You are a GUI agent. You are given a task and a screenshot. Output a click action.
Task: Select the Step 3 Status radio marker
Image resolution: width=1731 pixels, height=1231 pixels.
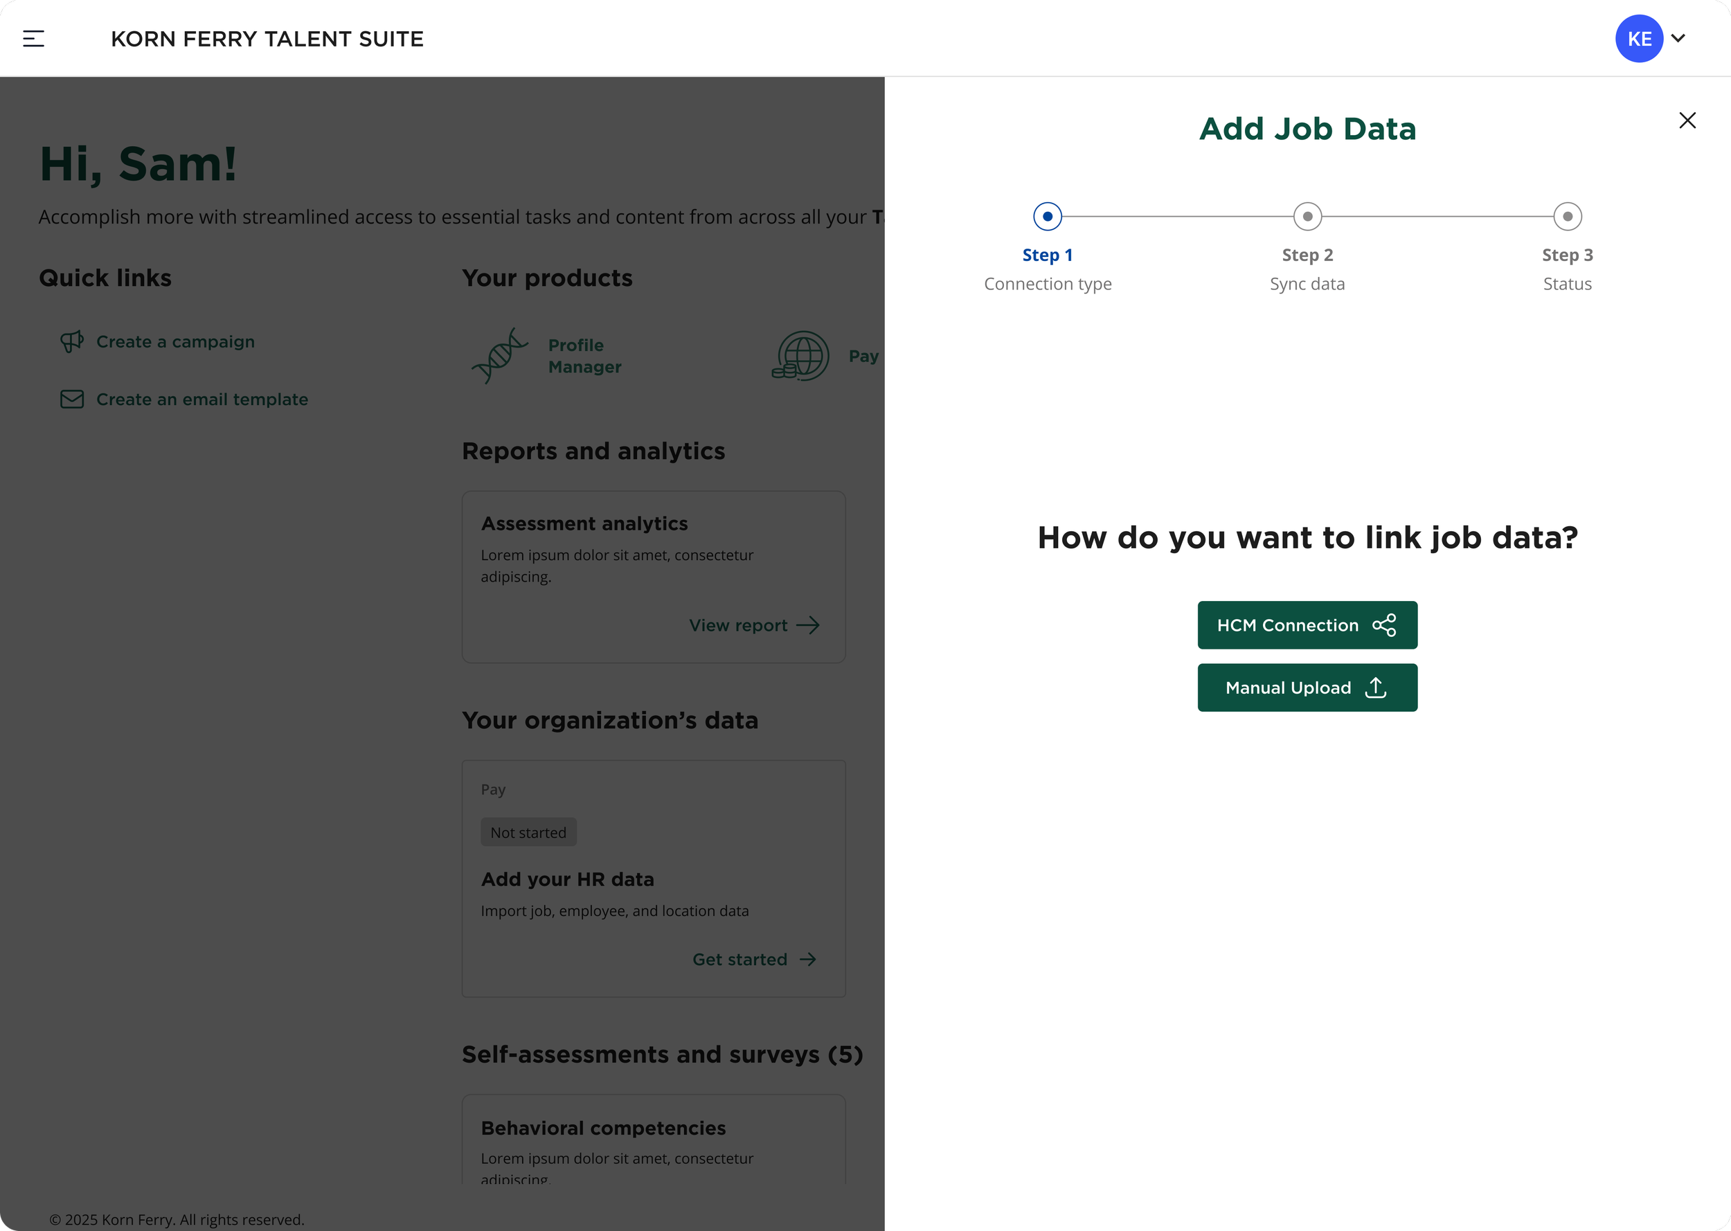coord(1568,216)
